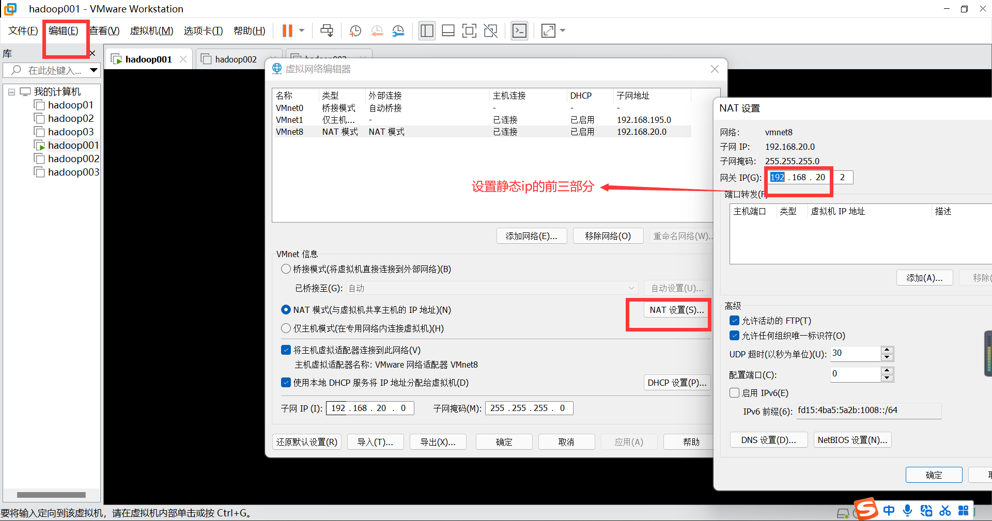Viewport: 992px width, 521px height.
Task: Toggle the thumbnail bar view icon
Action: pos(448,31)
